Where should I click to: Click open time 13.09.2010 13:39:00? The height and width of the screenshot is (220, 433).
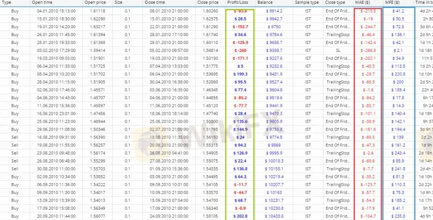point(56,200)
